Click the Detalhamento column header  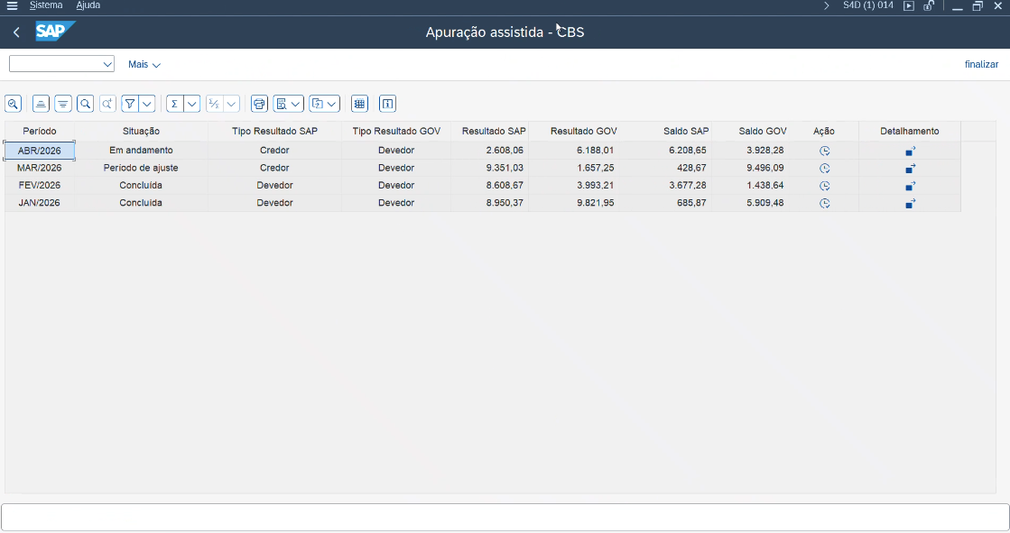tap(910, 131)
